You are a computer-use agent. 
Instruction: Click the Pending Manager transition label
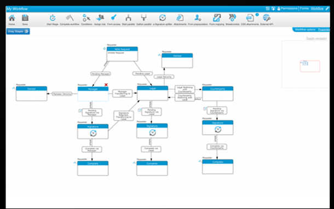(x=101, y=74)
